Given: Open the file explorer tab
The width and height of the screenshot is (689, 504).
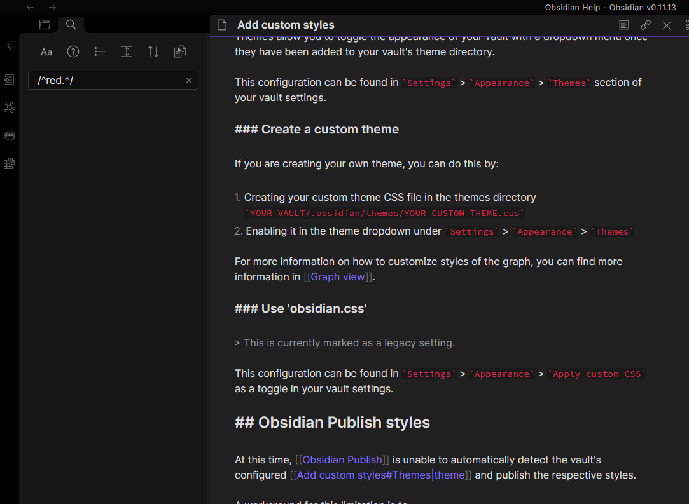Looking at the screenshot, I should click(45, 25).
